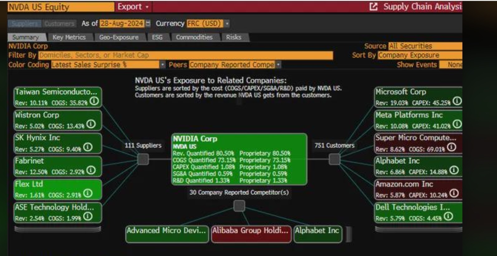Open info icon on Alphabet Inc customer card
The height and width of the screenshot is (256, 497).
454,170
